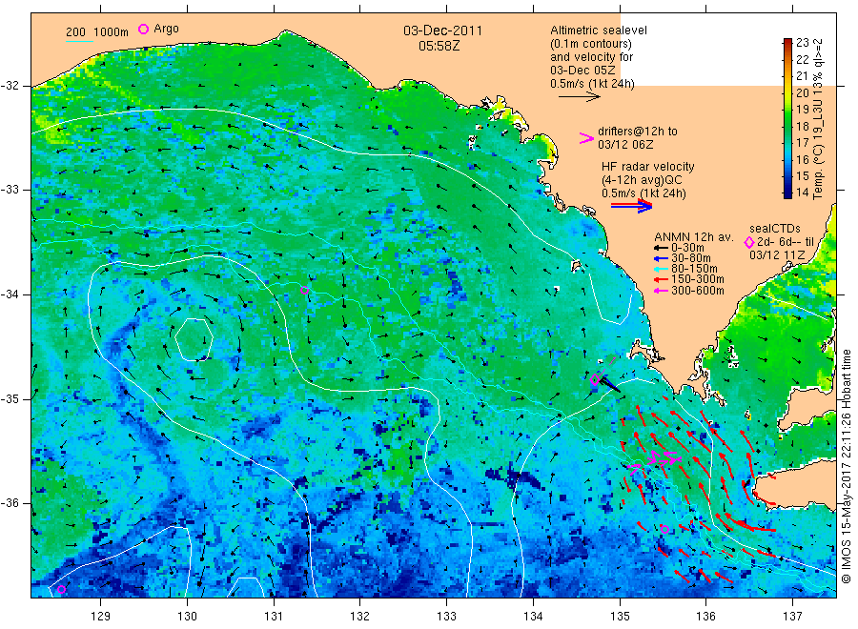Viewport: 858px width, 629px height.
Task: Click the '(0.1m contours)' legend text
Action: 591,44
